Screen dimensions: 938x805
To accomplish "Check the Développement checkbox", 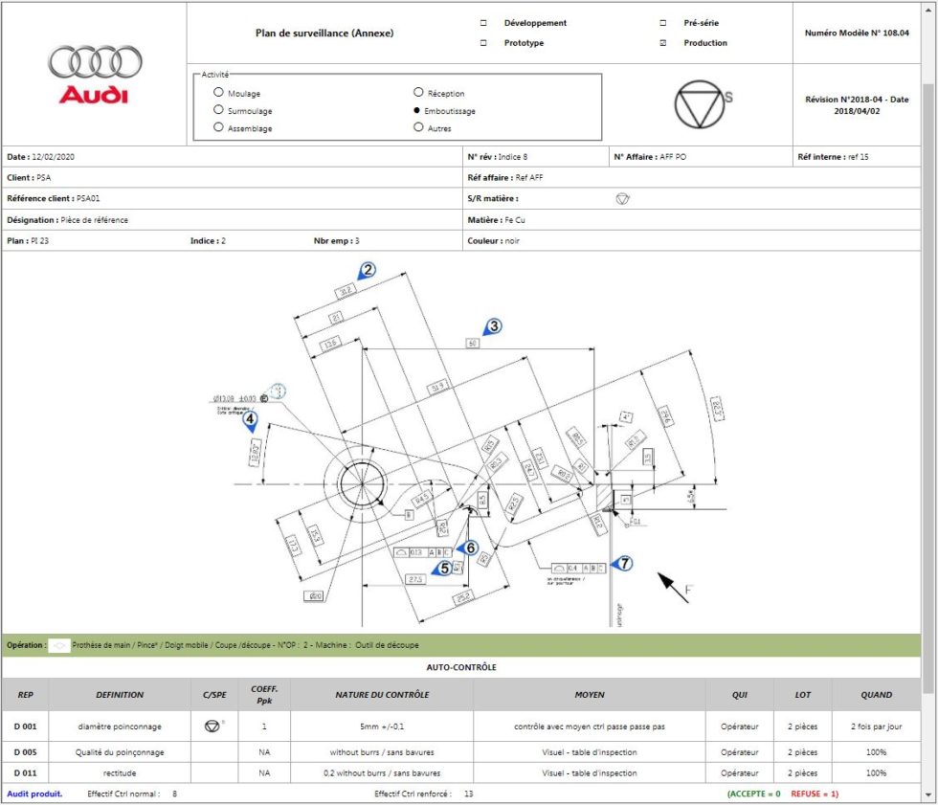I will click(x=481, y=22).
